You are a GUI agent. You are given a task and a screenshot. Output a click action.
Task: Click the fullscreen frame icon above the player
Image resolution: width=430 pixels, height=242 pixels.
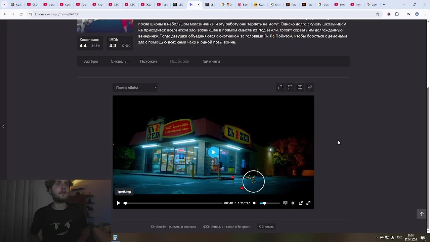(290, 87)
